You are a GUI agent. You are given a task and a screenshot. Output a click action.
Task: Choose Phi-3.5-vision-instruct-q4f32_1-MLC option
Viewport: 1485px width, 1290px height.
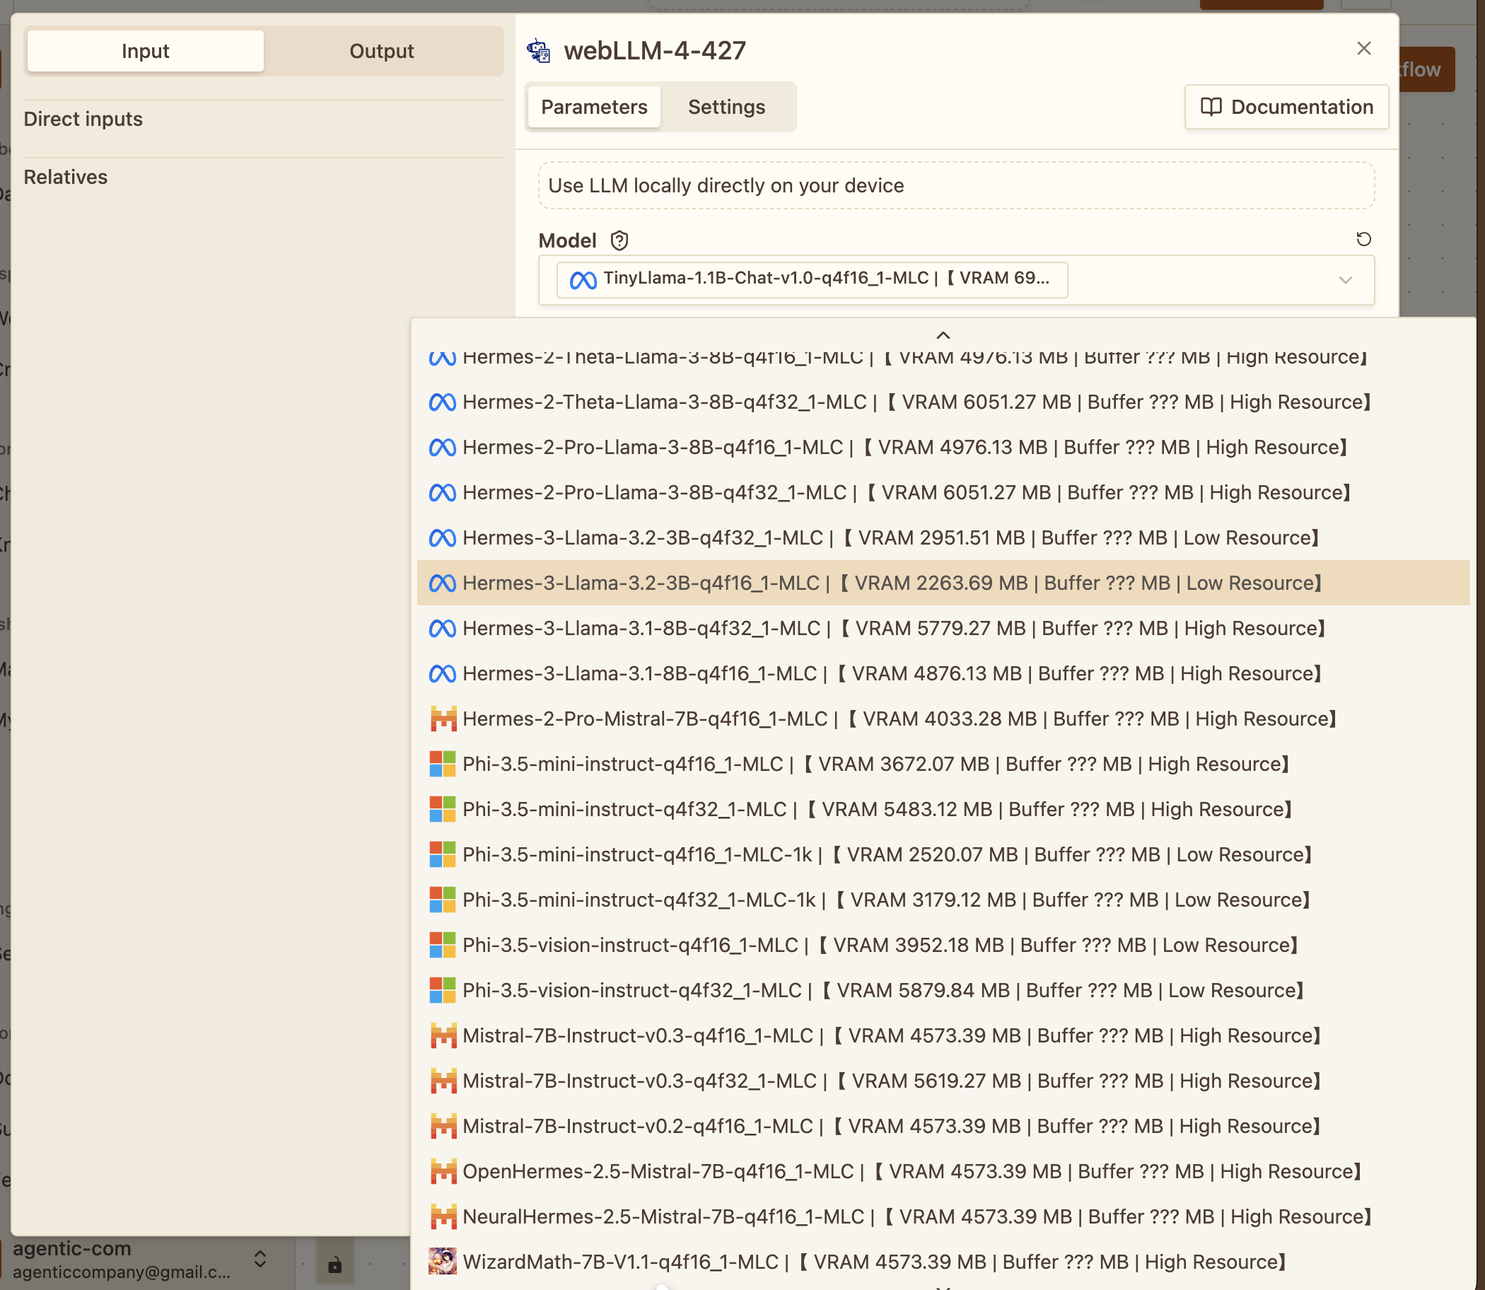click(943, 991)
